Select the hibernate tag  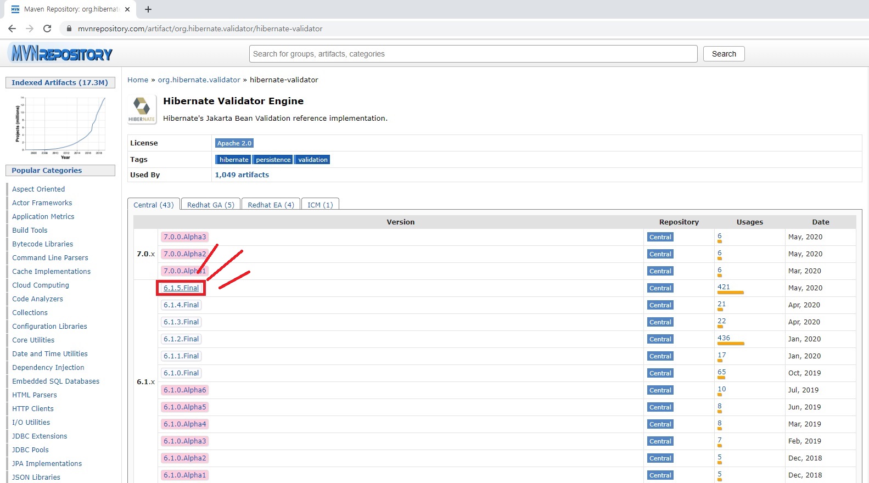pos(233,160)
